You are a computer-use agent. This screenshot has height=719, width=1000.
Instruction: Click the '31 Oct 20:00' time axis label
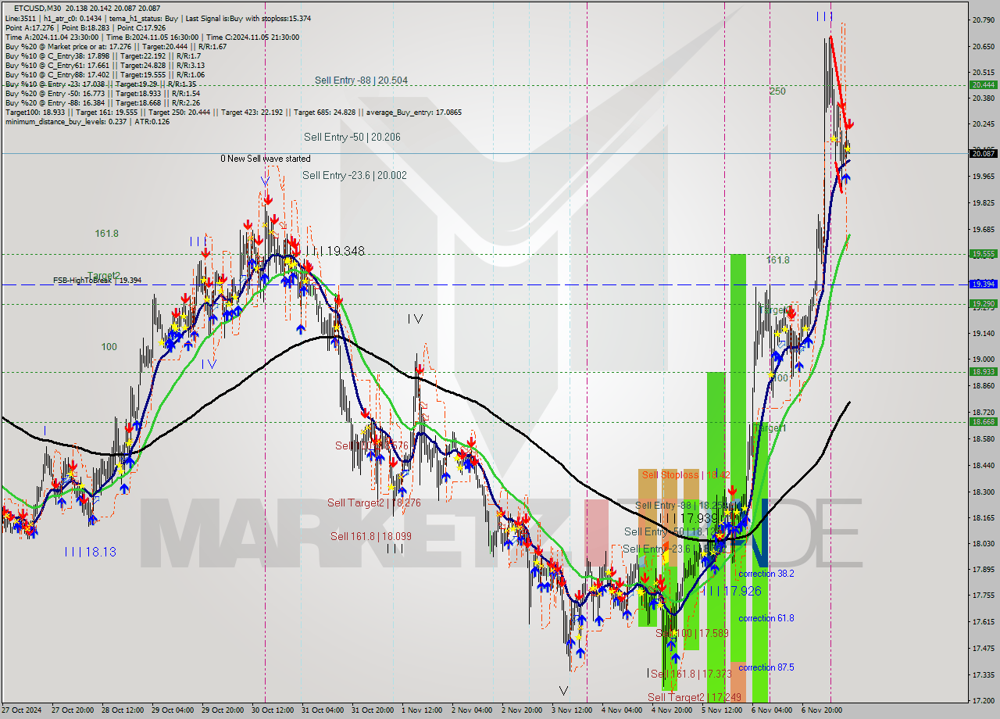[373, 710]
